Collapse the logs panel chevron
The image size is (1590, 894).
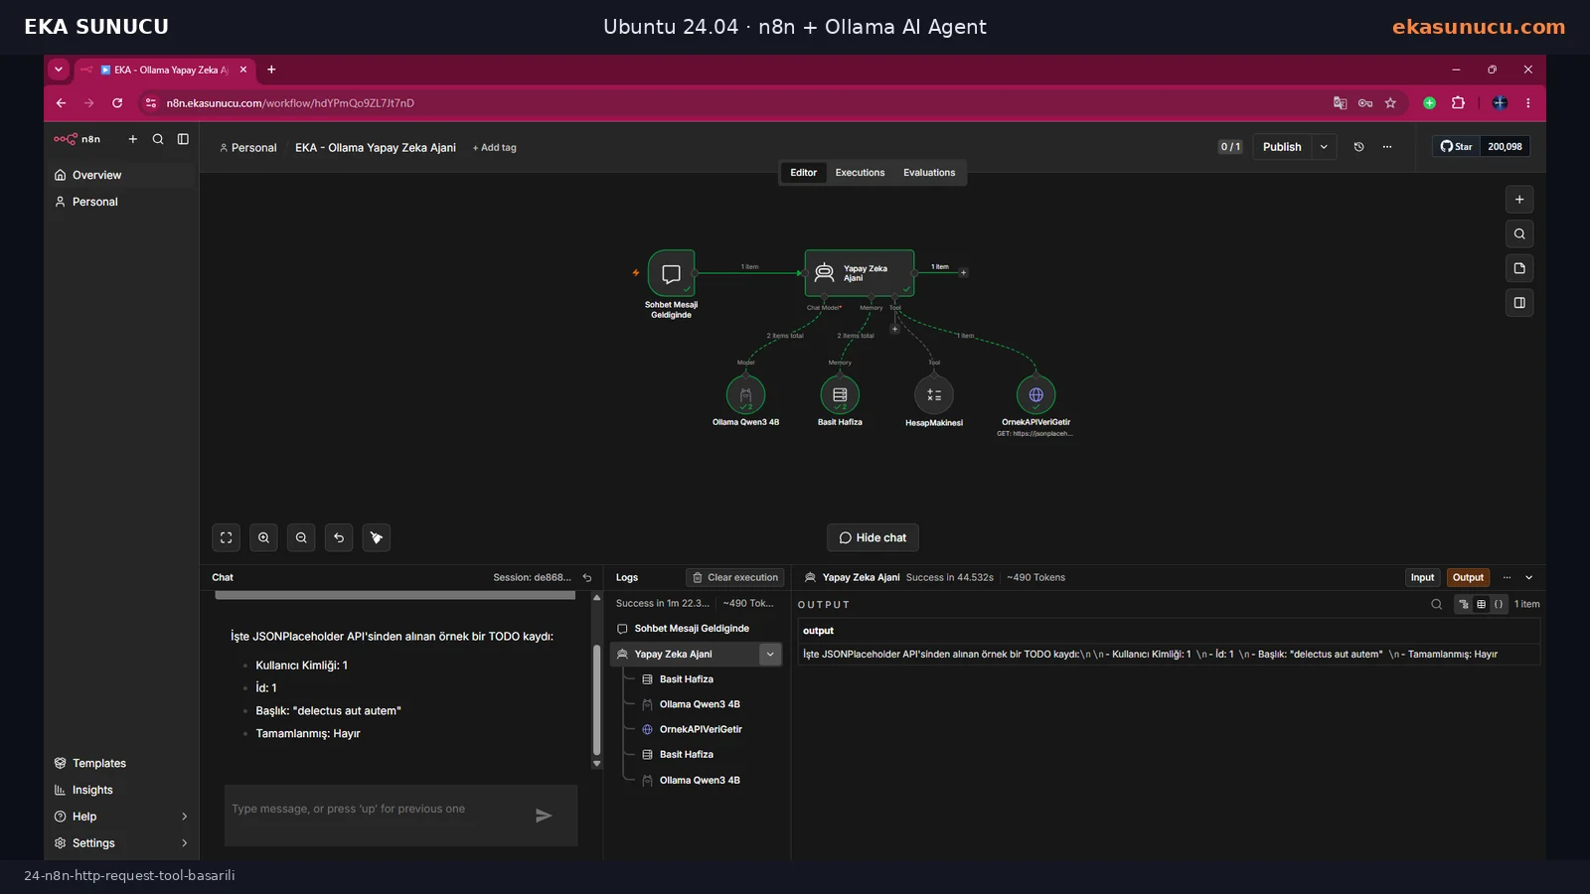(x=1529, y=577)
